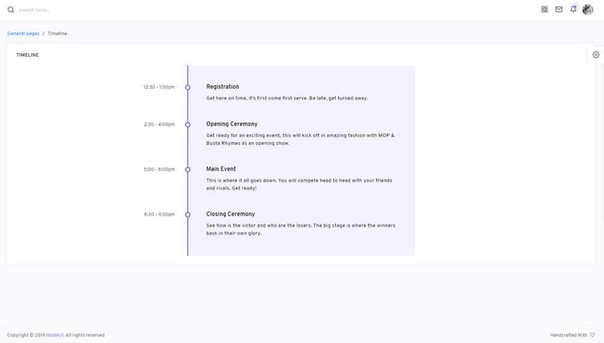The width and height of the screenshot is (604, 343).
Task: Focus the 'Search here...' field
Action: [x=69, y=10]
